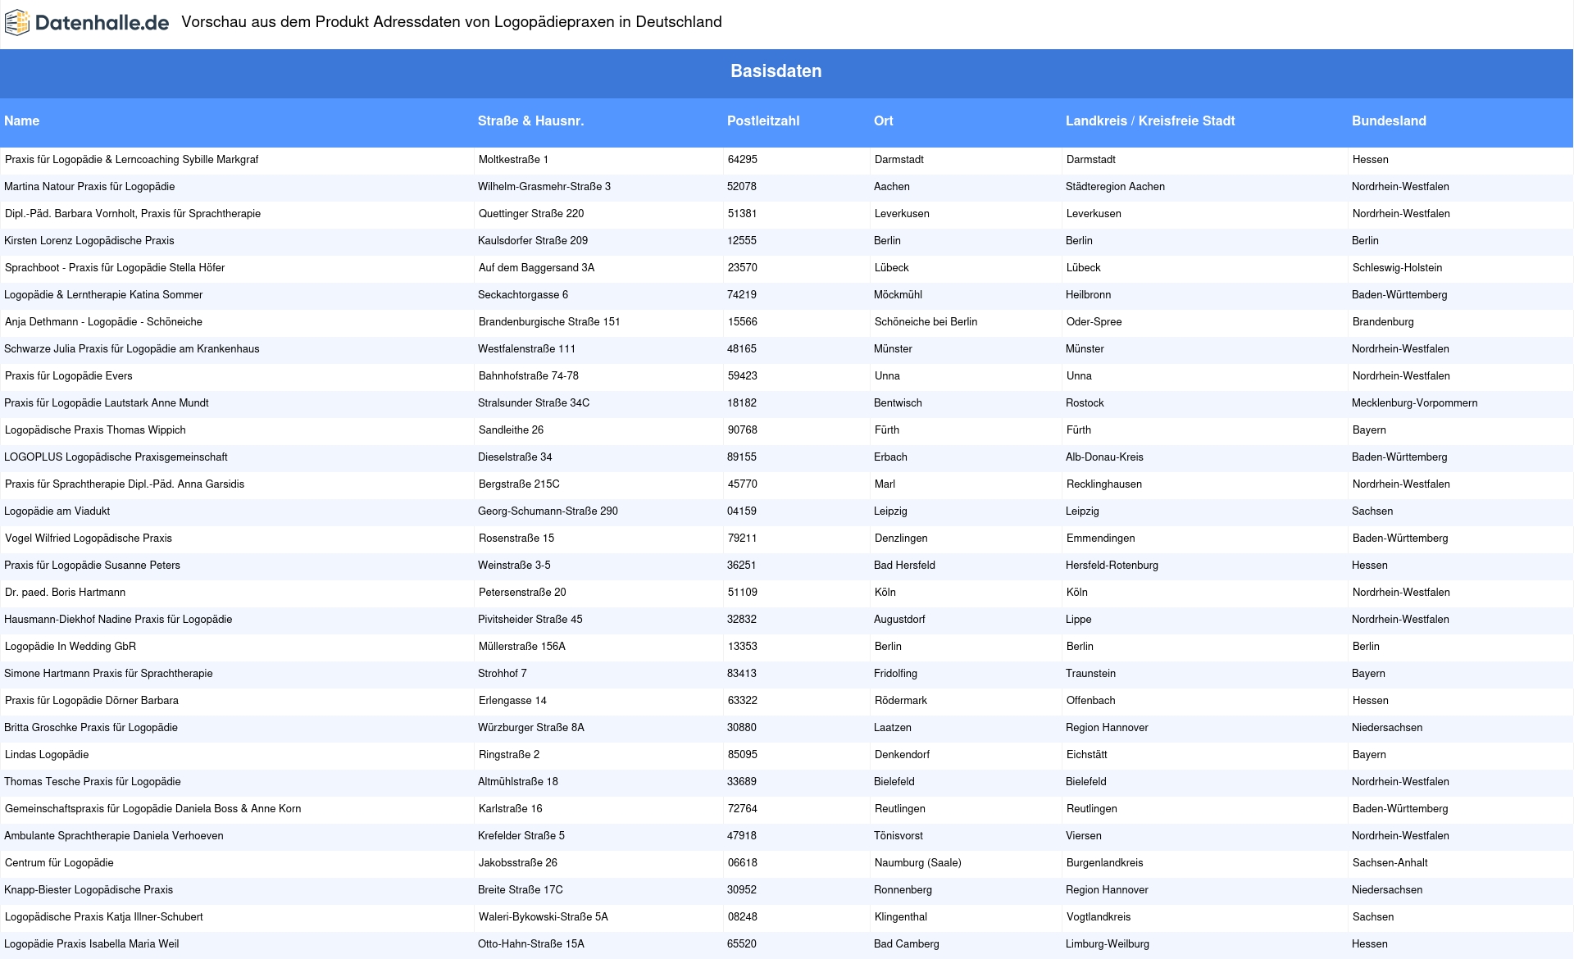Open the Datenhalle.de brand name link

pyautogui.click(x=102, y=23)
